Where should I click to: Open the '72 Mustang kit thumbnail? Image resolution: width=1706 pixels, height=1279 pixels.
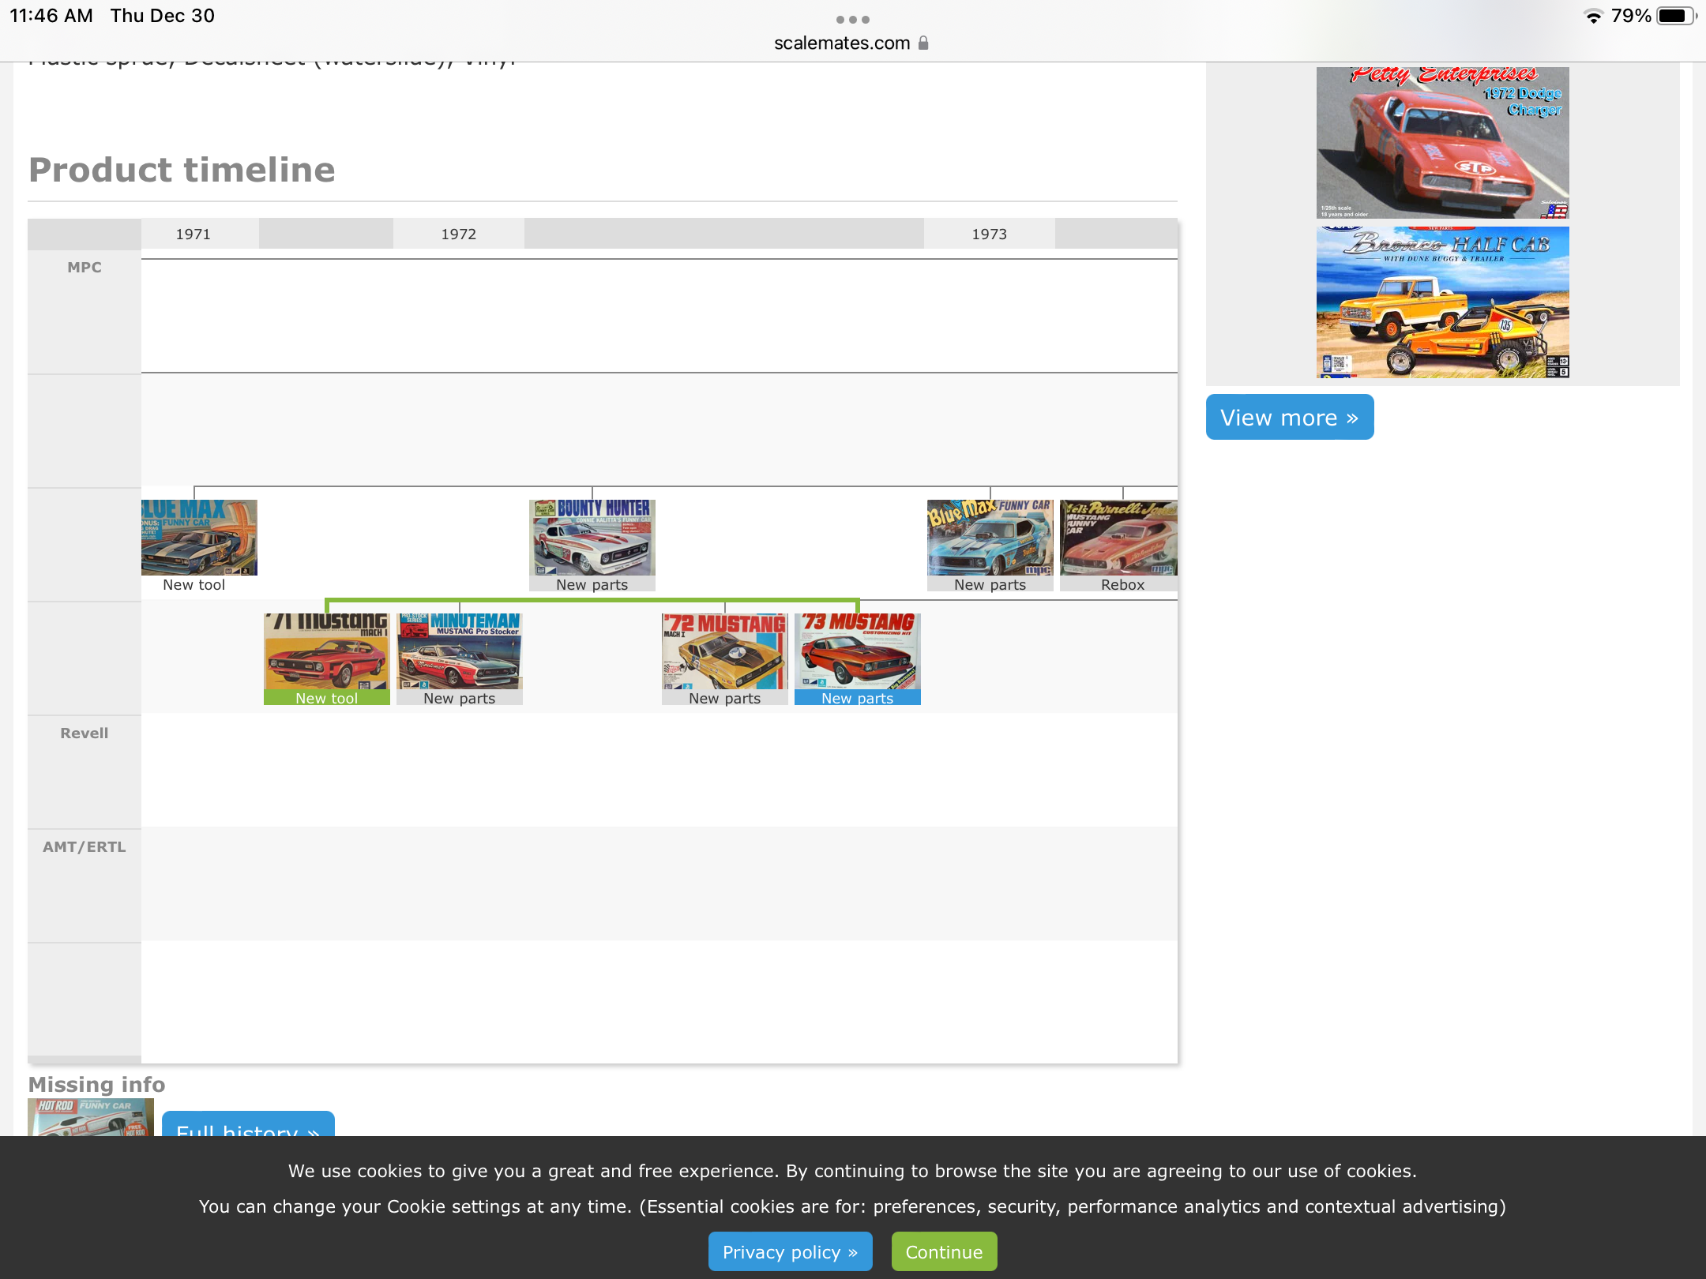725,651
